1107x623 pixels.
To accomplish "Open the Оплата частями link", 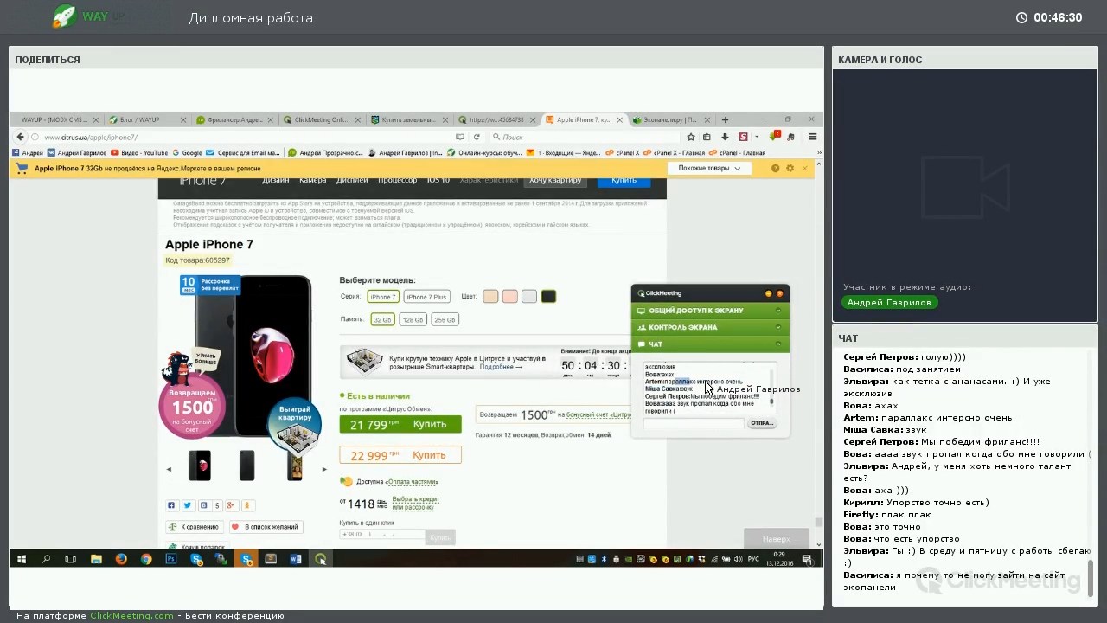I will [413, 482].
